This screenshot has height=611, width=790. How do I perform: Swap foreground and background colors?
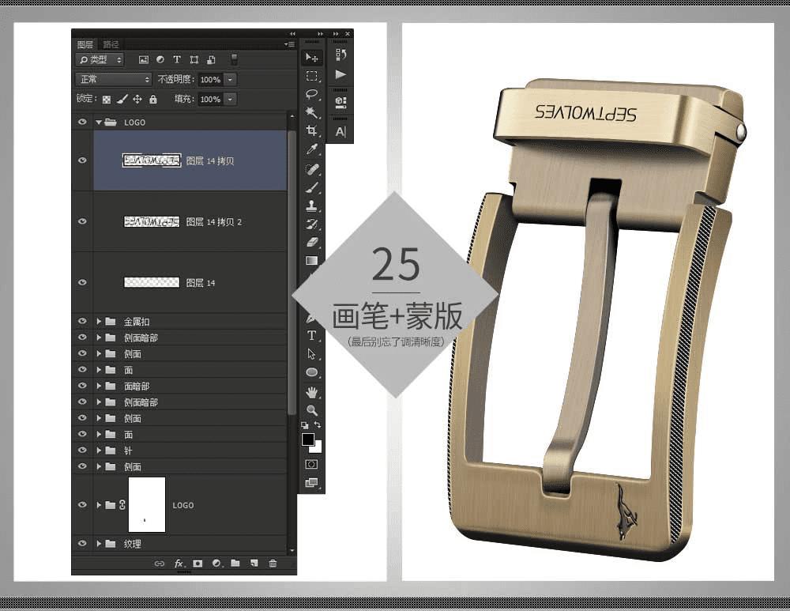point(318,425)
